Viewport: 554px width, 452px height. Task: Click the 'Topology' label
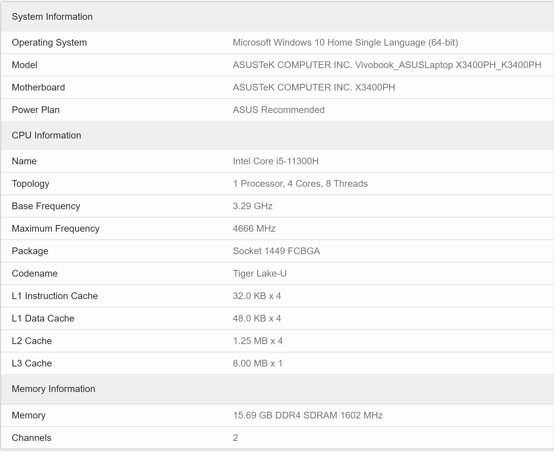(x=31, y=184)
